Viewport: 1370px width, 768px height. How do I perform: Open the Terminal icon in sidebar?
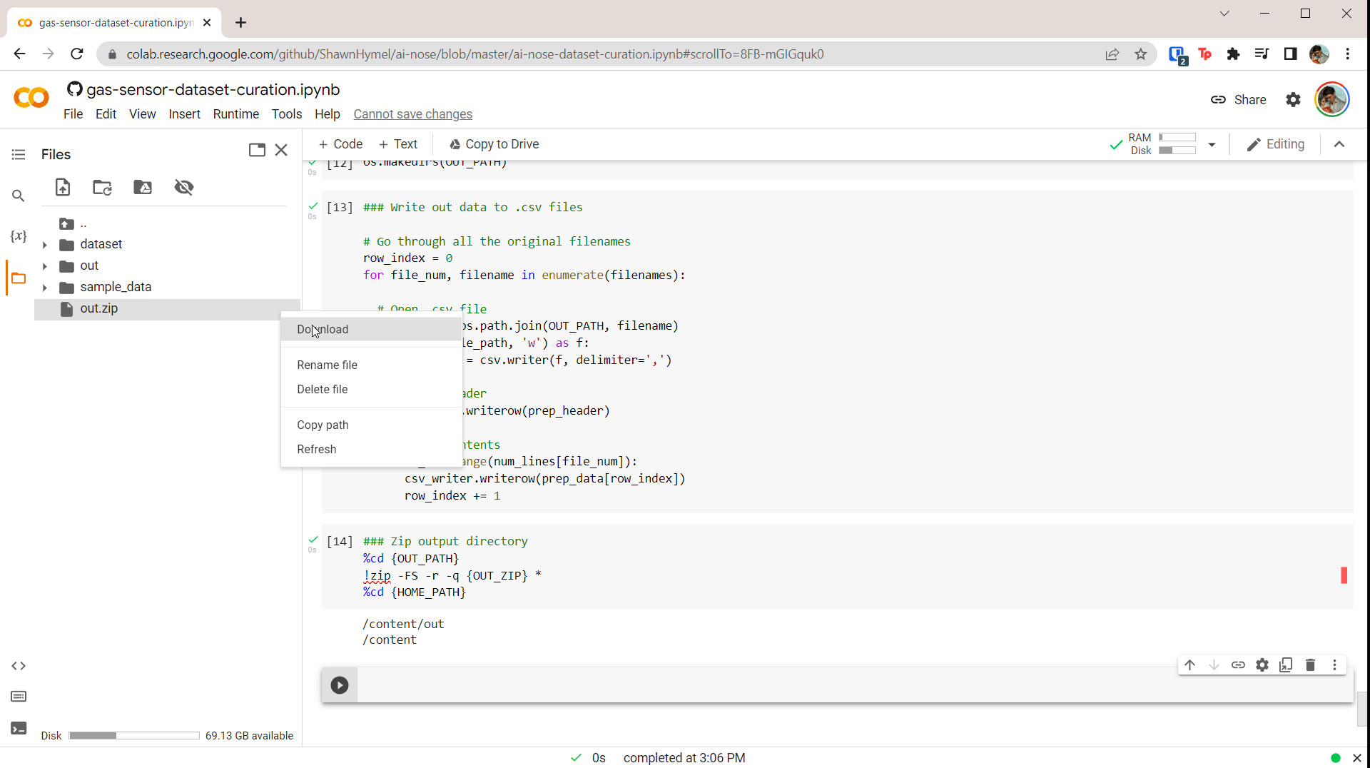click(x=19, y=728)
